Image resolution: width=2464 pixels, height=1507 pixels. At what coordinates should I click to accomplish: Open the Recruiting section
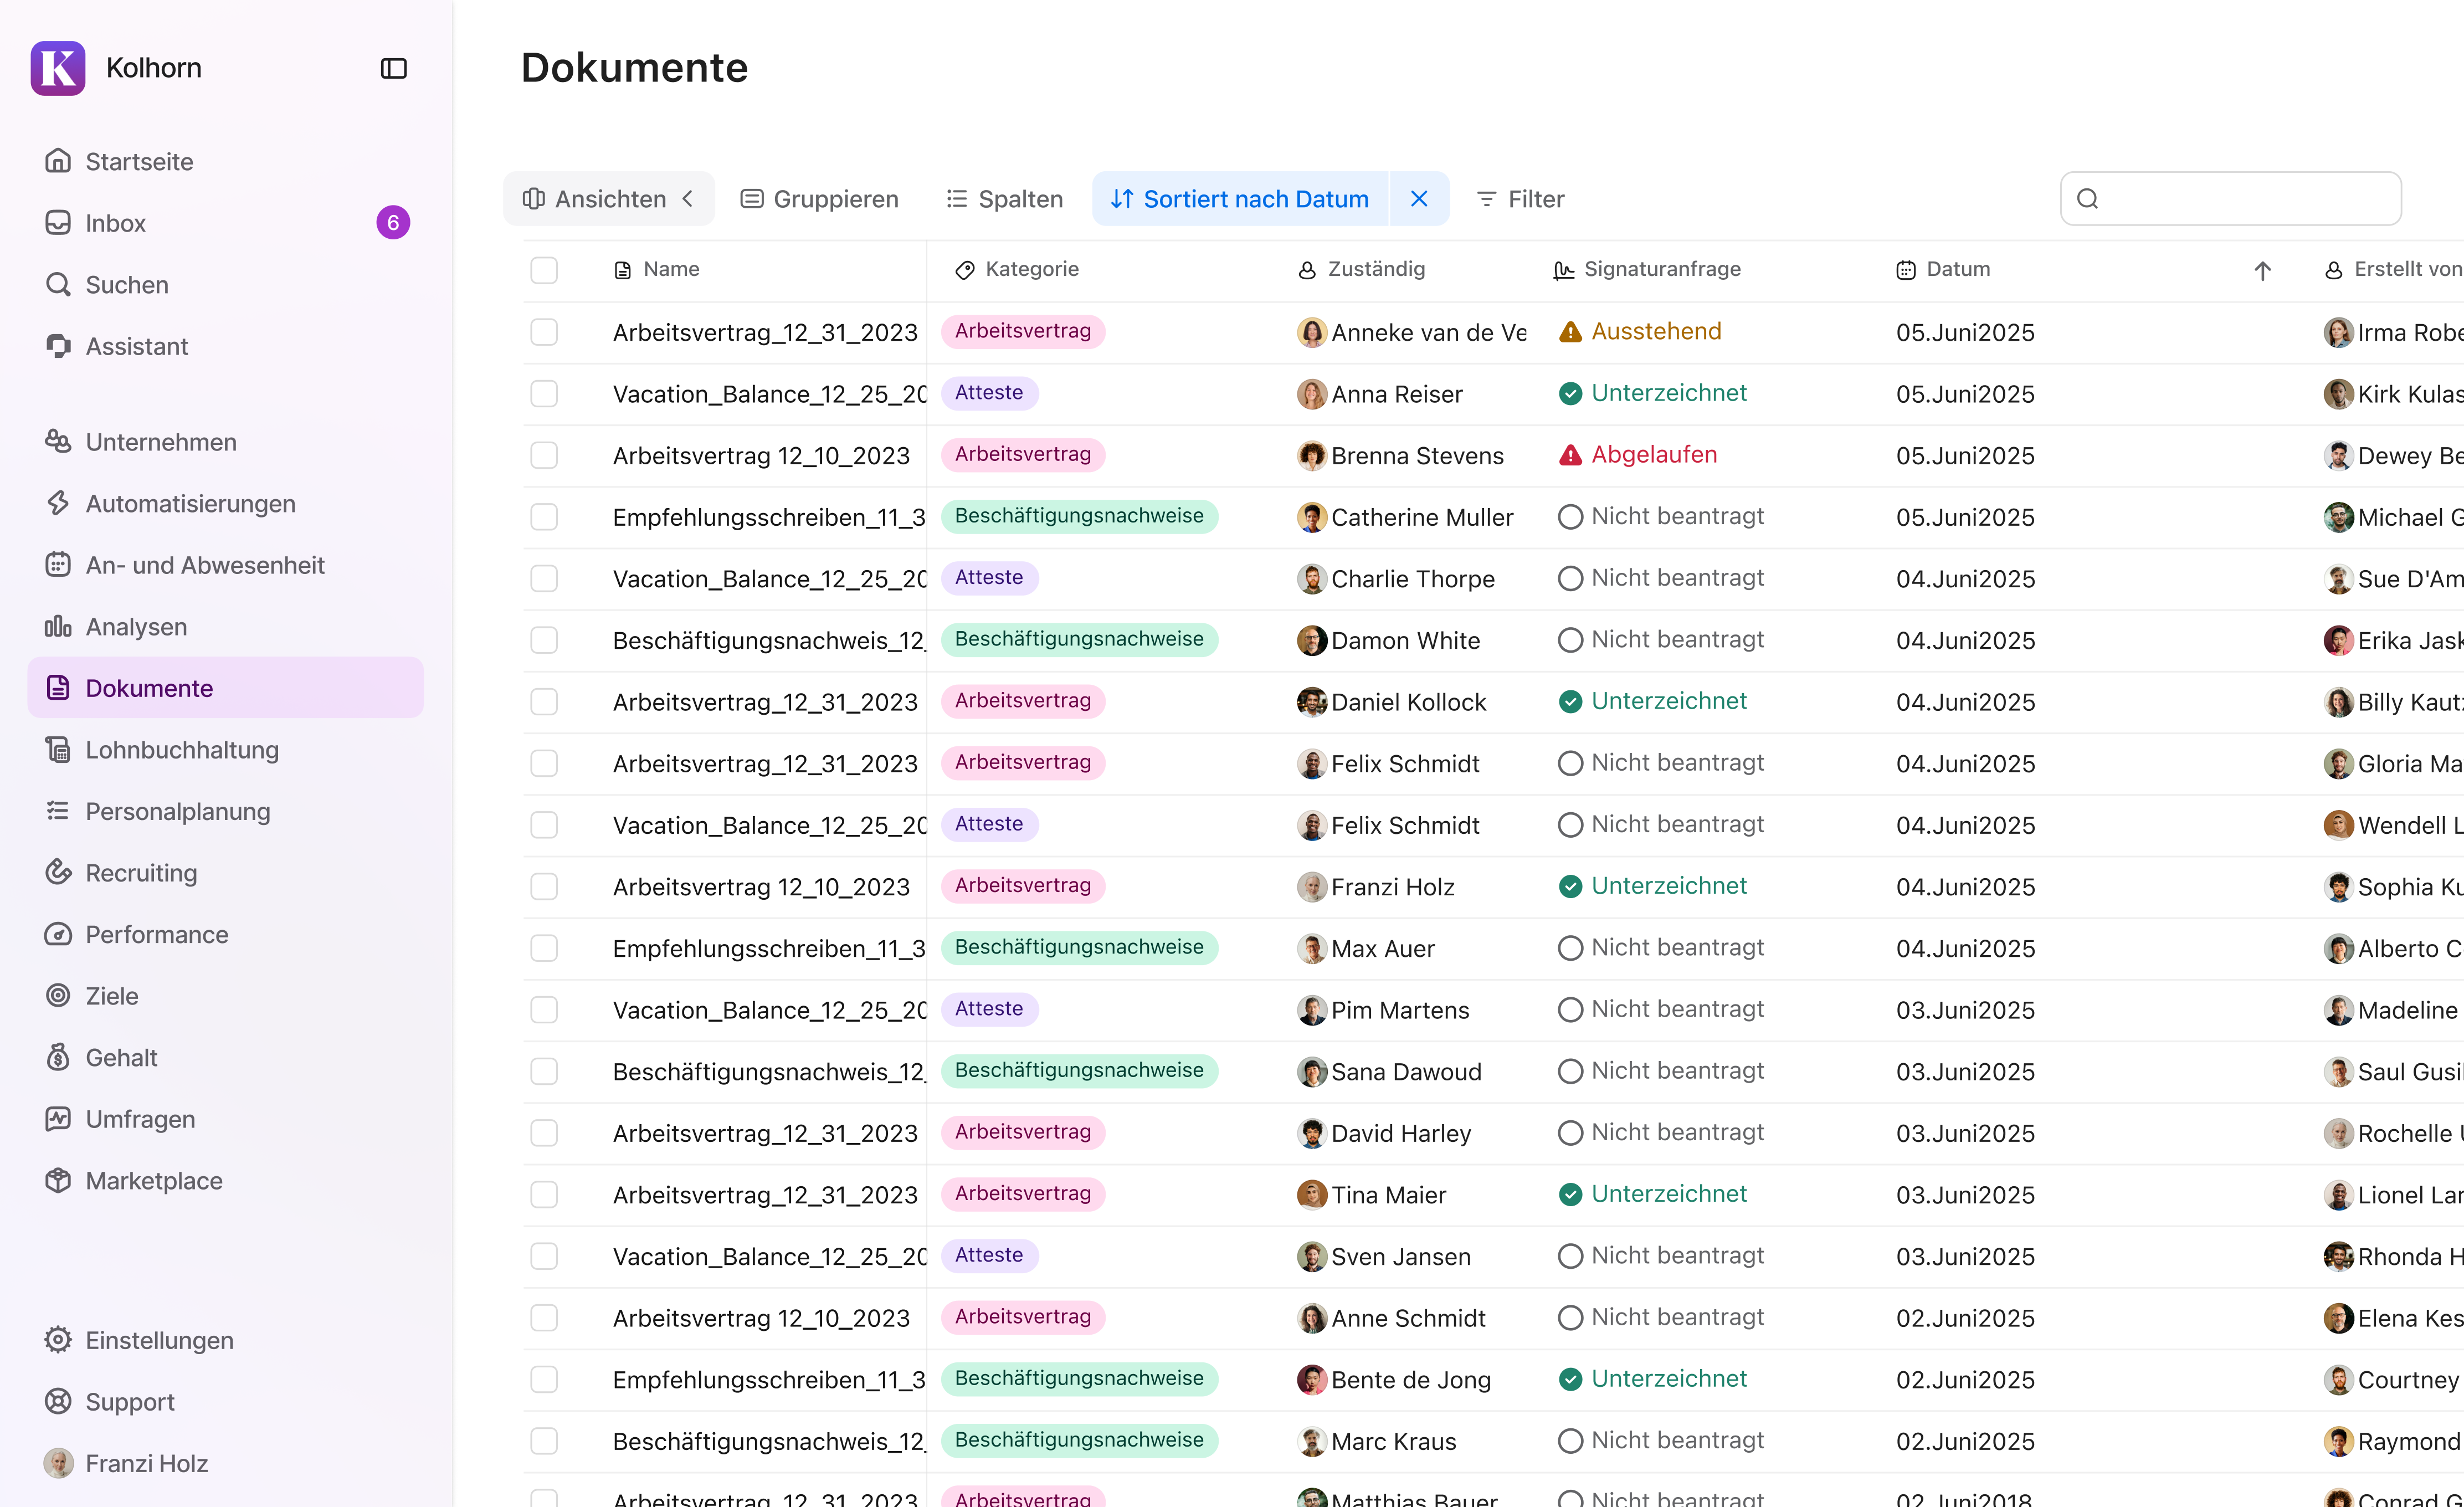tap(141, 873)
